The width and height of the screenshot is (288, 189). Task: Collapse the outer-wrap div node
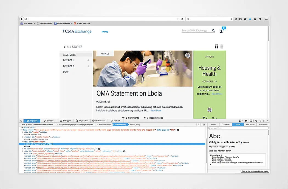coord(23,142)
